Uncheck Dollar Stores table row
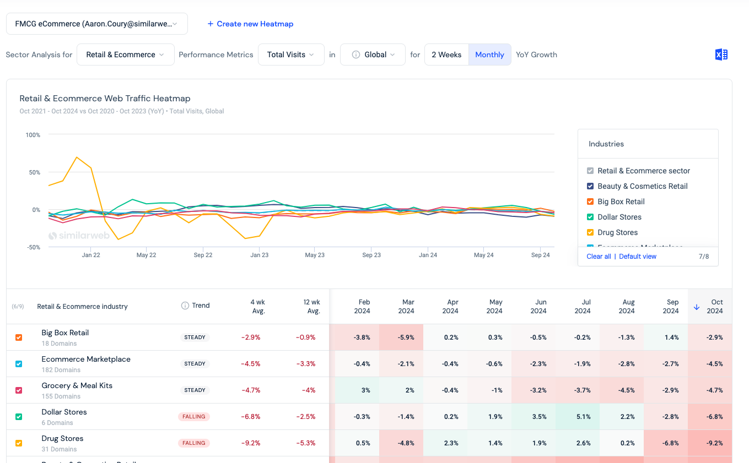 point(19,417)
